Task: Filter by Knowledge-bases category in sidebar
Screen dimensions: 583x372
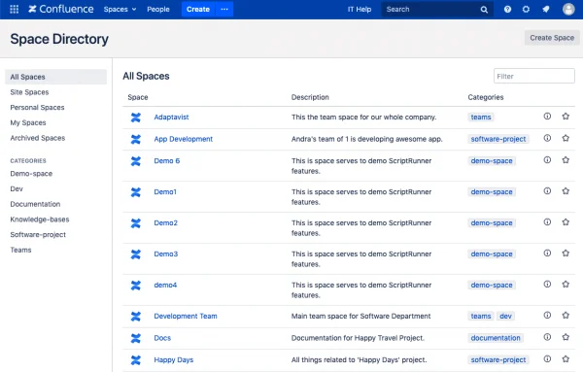Action: pyautogui.click(x=40, y=220)
